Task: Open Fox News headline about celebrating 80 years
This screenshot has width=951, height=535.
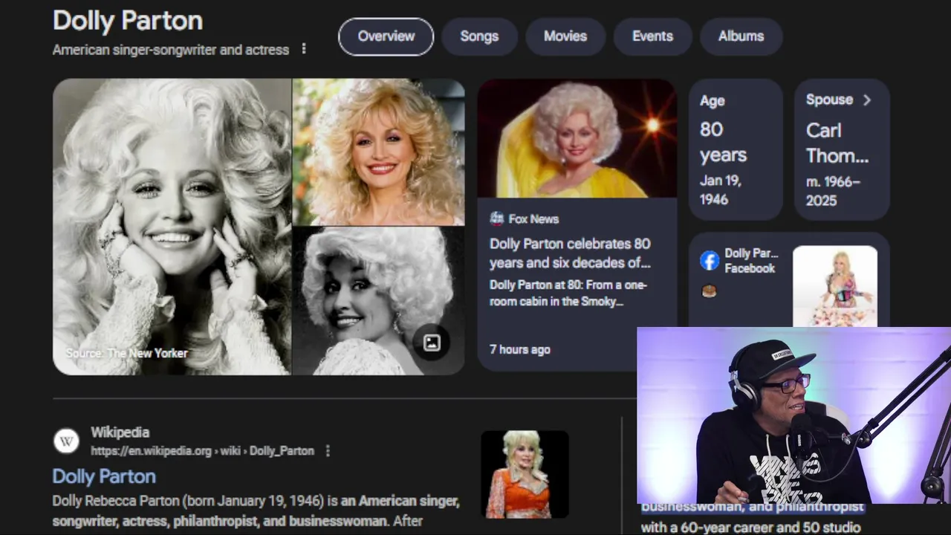Action: 570,253
